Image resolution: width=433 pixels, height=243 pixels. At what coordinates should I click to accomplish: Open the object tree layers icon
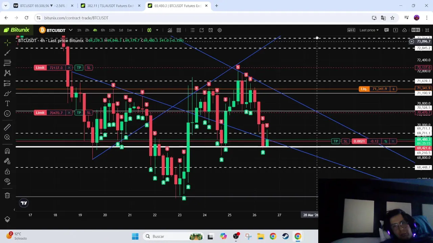point(7,219)
